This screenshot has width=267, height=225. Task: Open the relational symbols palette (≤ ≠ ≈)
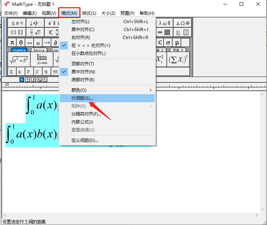tap(17, 23)
